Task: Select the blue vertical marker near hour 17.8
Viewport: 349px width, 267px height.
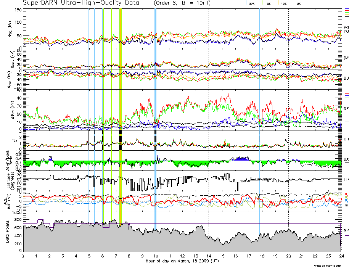Action: tap(259, 114)
